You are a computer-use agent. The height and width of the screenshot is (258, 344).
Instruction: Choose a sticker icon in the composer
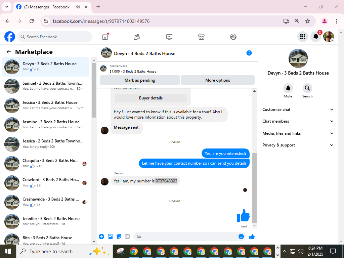119,236
